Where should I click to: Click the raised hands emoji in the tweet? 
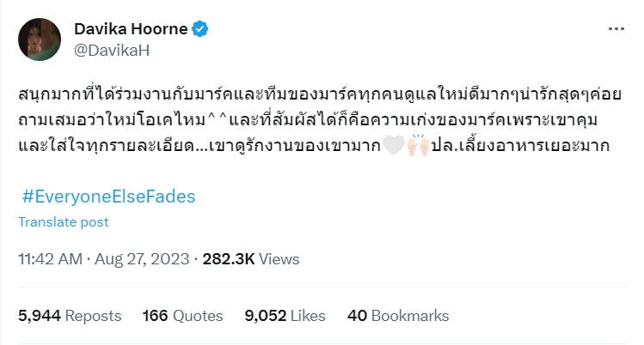tap(418, 145)
